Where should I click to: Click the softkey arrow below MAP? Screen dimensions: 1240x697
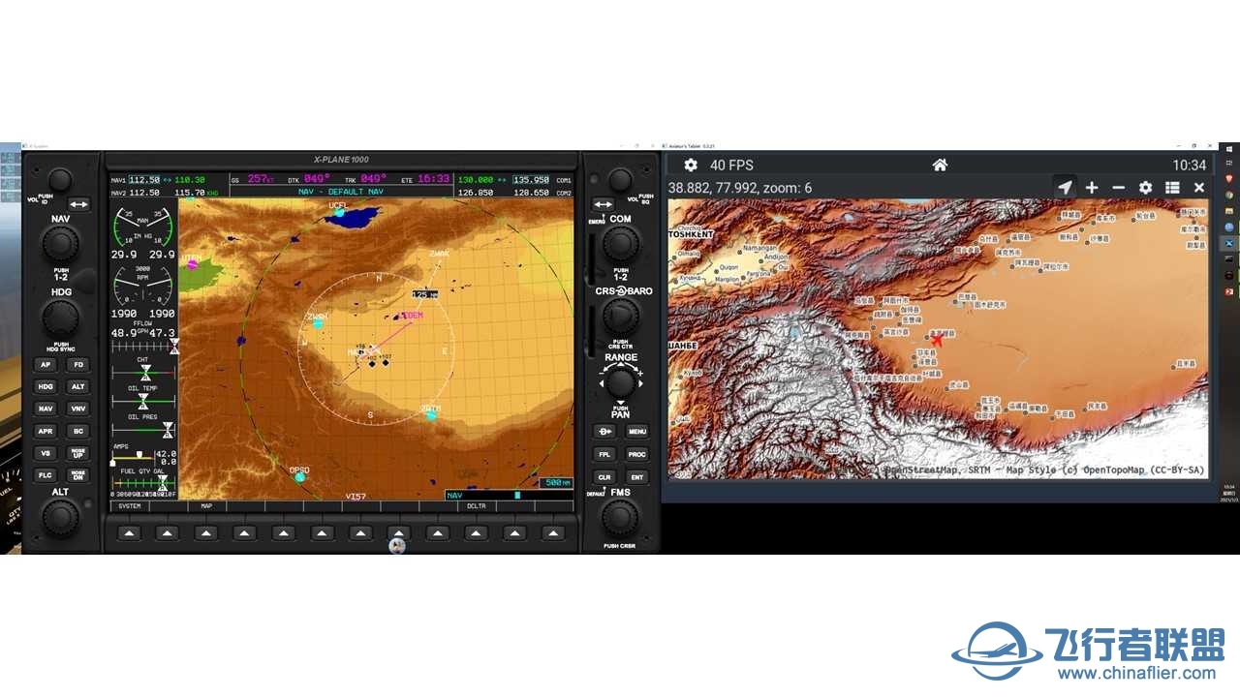coord(205,532)
